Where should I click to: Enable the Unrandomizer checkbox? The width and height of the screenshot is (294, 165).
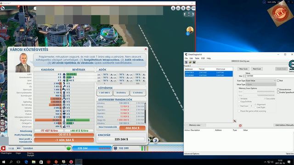278,90
